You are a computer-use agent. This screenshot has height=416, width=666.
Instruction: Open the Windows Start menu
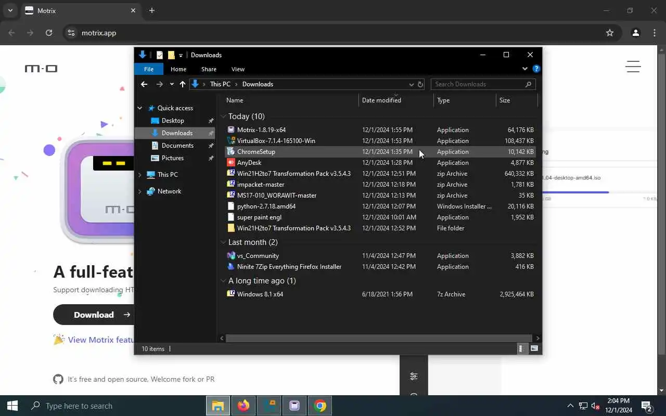pos(12,406)
